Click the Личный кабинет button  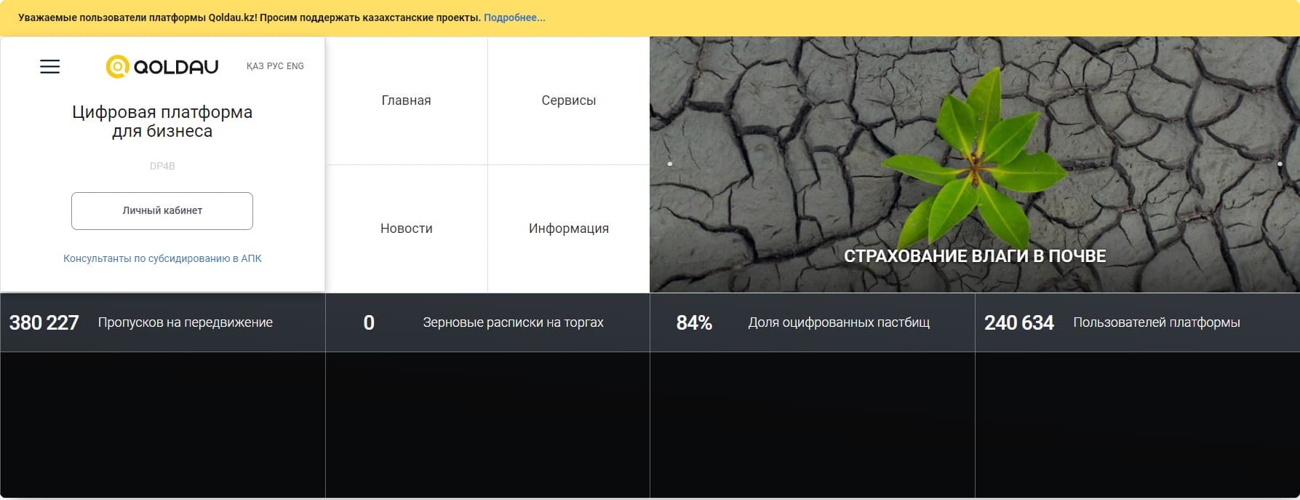point(162,211)
